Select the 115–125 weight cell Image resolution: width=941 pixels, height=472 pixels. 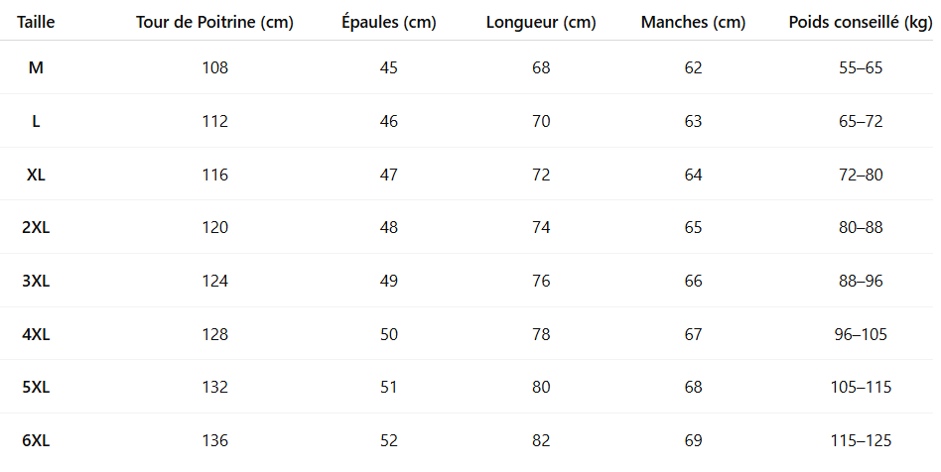[860, 441]
